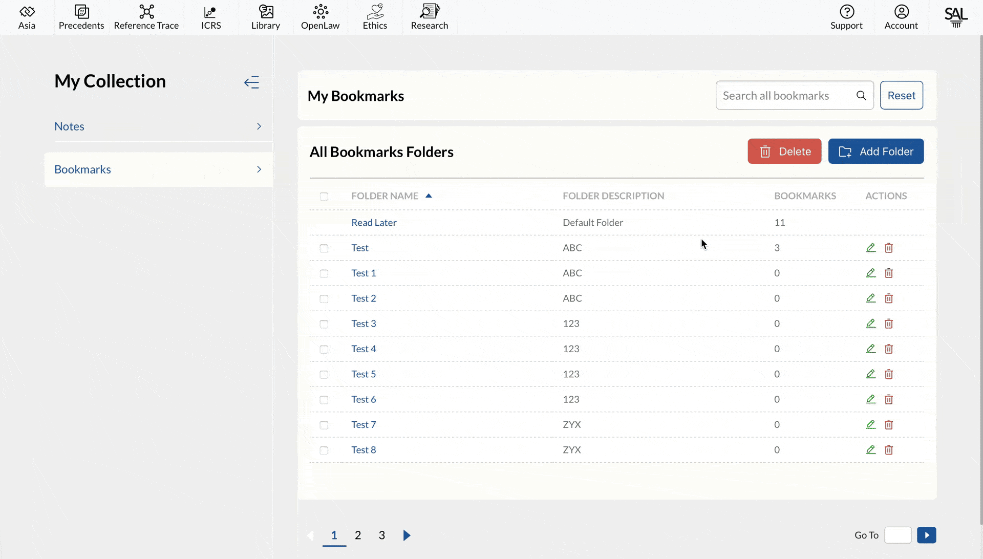Viewport: 983px width, 559px height.
Task: Sort by Folder Name arrow
Action: 429,196
